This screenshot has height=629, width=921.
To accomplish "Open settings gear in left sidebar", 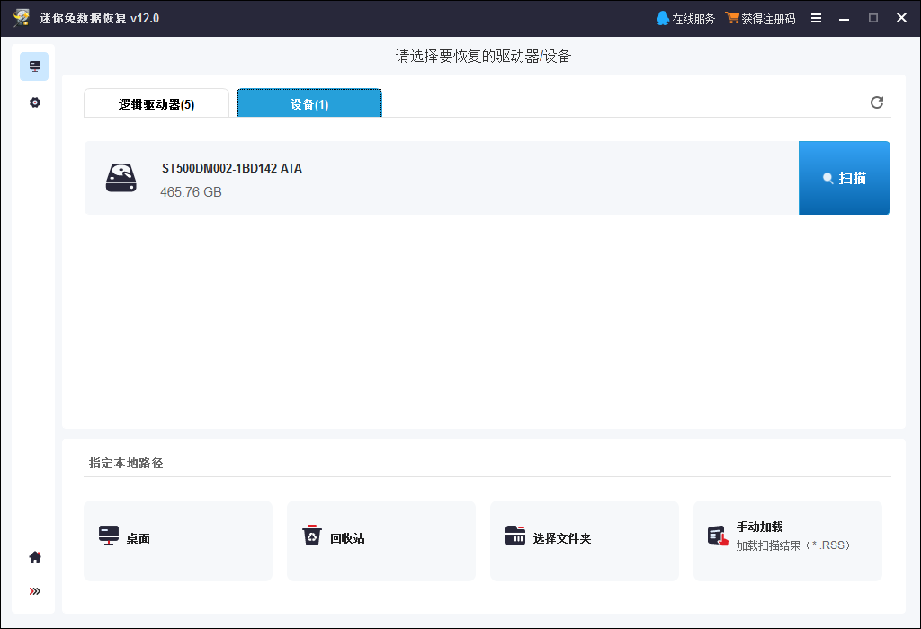I will click(35, 102).
